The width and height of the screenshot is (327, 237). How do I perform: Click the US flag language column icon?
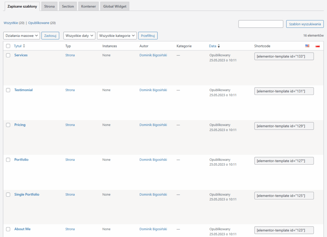click(x=307, y=46)
